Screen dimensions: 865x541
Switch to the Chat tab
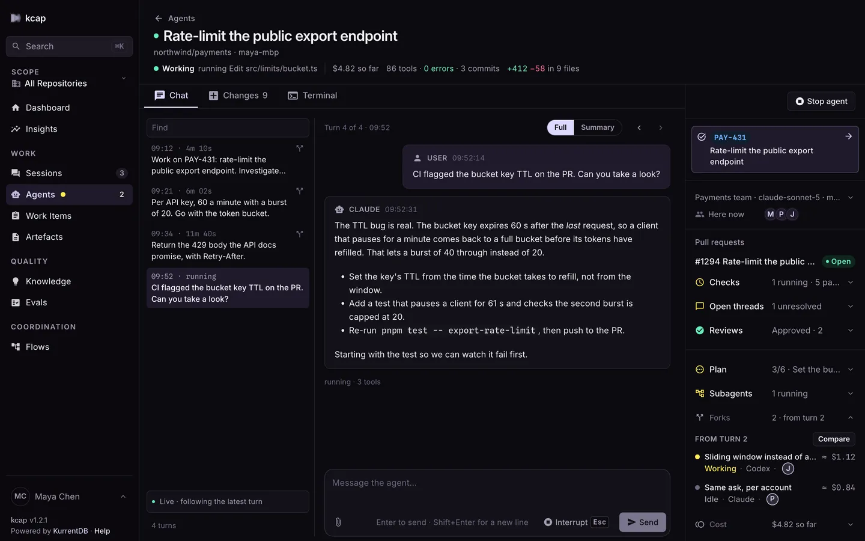point(171,96)
